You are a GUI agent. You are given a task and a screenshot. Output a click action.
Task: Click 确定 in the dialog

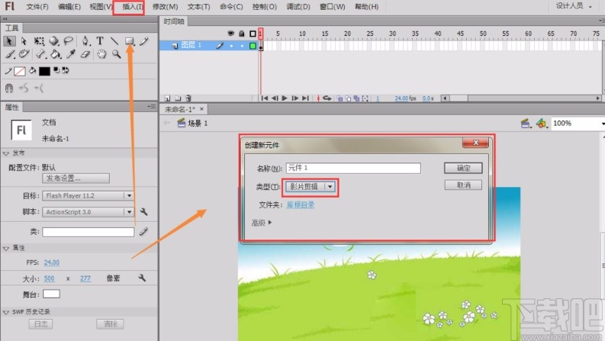pyautogui.click(x=463, y=168)
